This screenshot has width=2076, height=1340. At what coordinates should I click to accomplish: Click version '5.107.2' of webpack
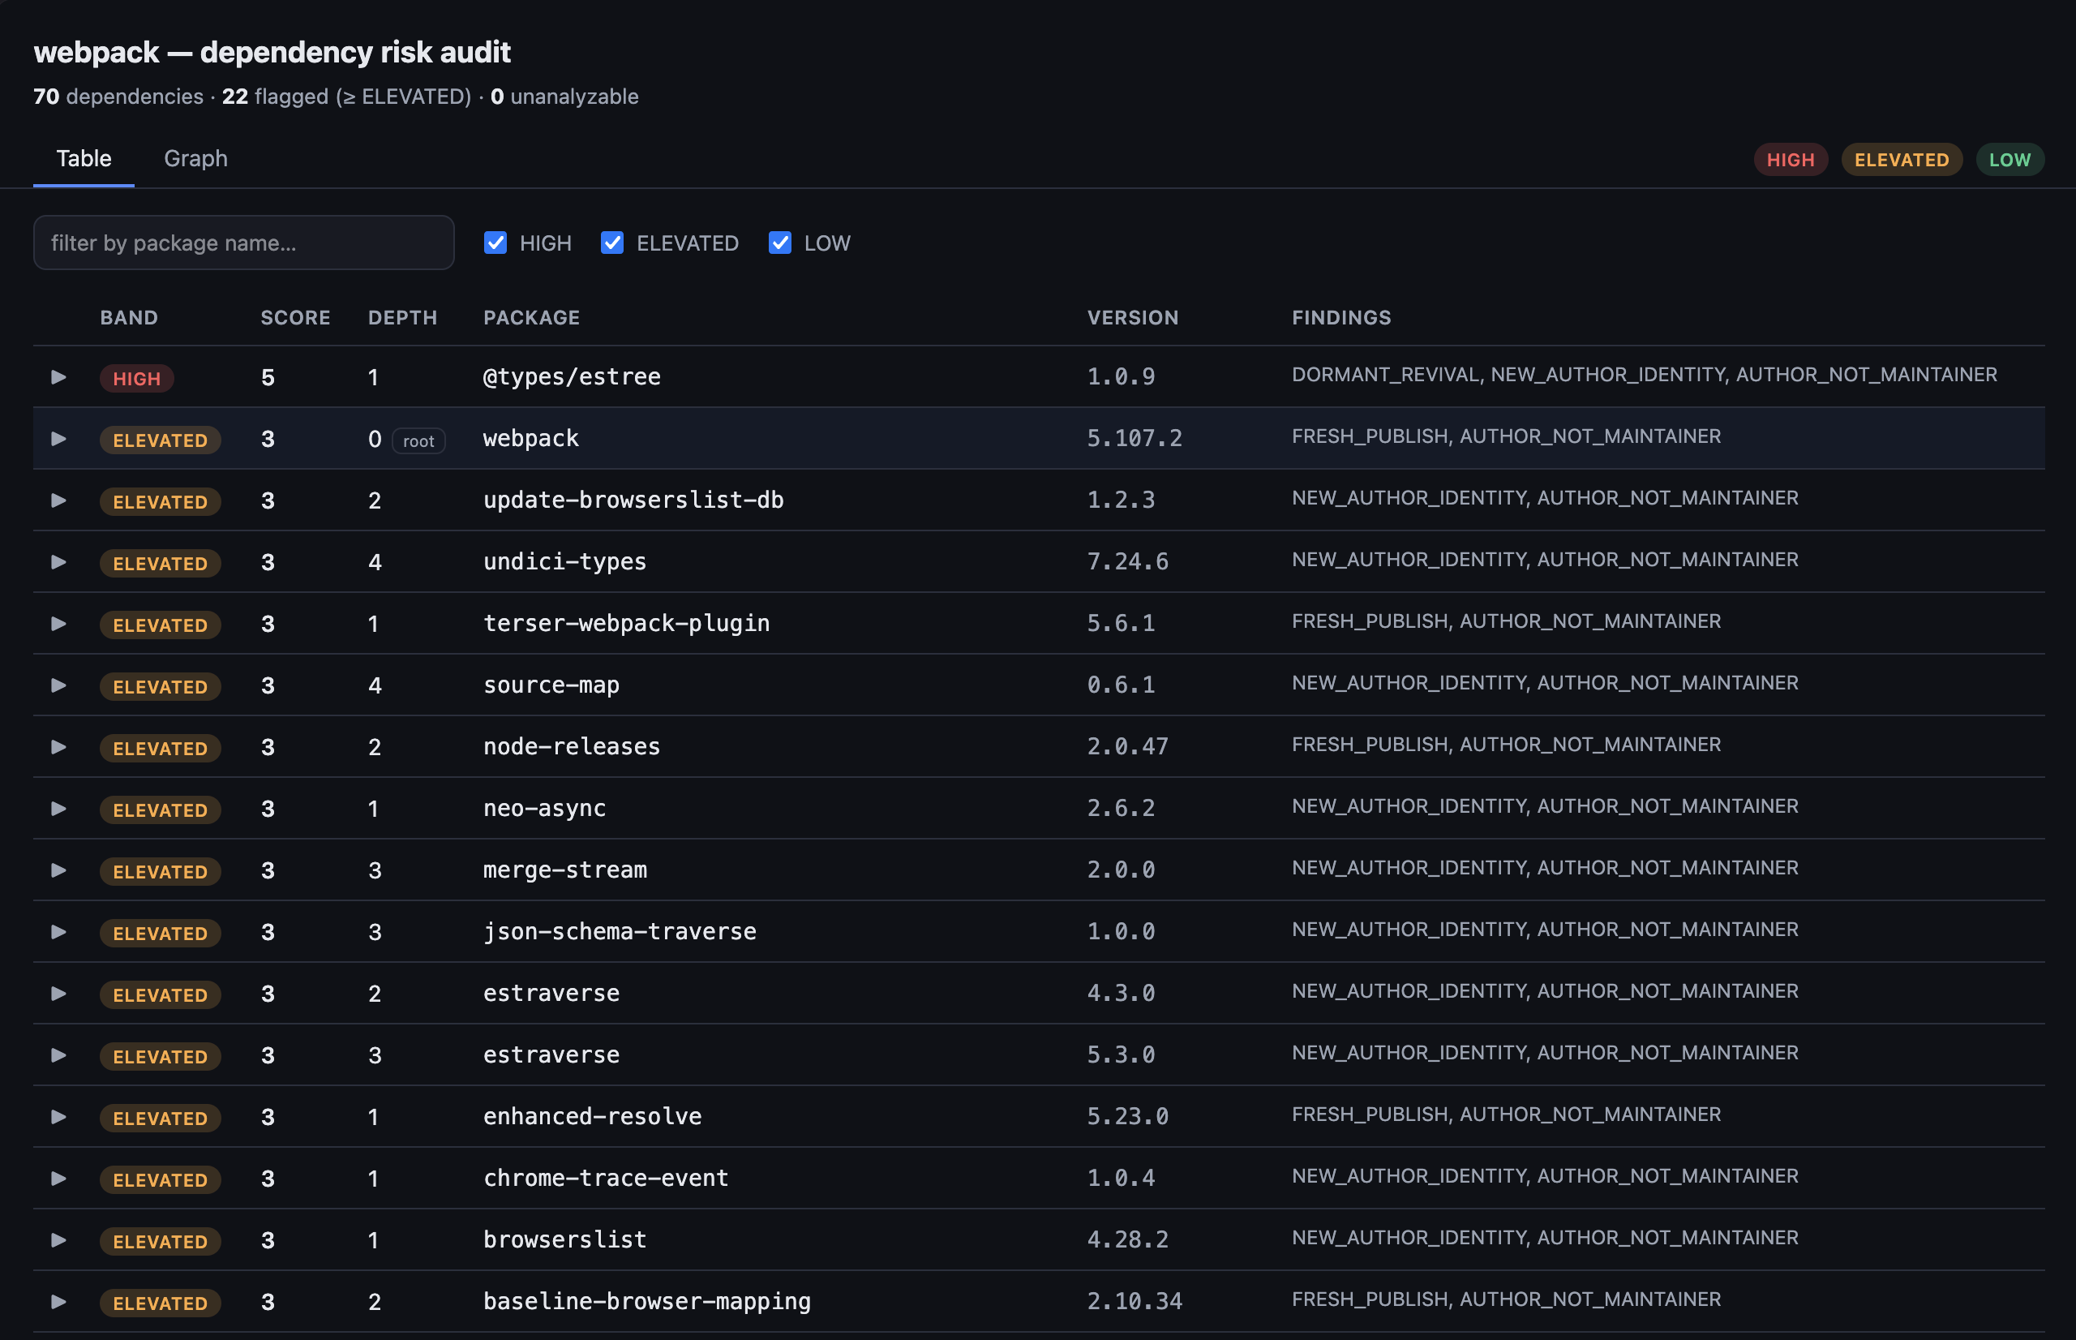pyautogui.click(x=1135, y=439)
